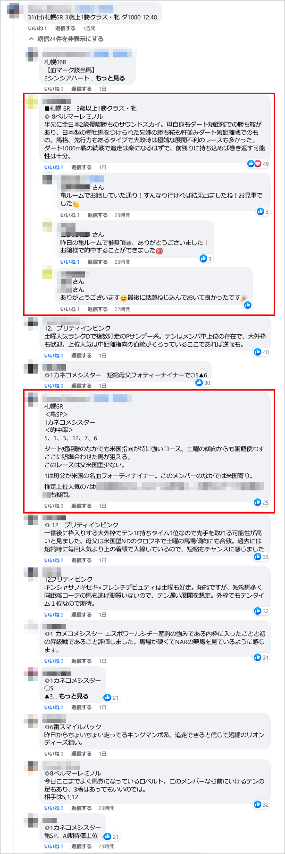Expand 2シンシアハート comment with もっと見る

coord(110,78)
